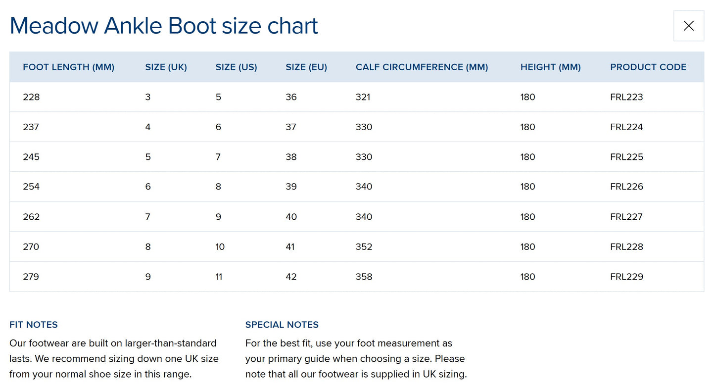Screen dimensions: 715x389
Task: Select the Special Notes heading
Action: (282, 325)
